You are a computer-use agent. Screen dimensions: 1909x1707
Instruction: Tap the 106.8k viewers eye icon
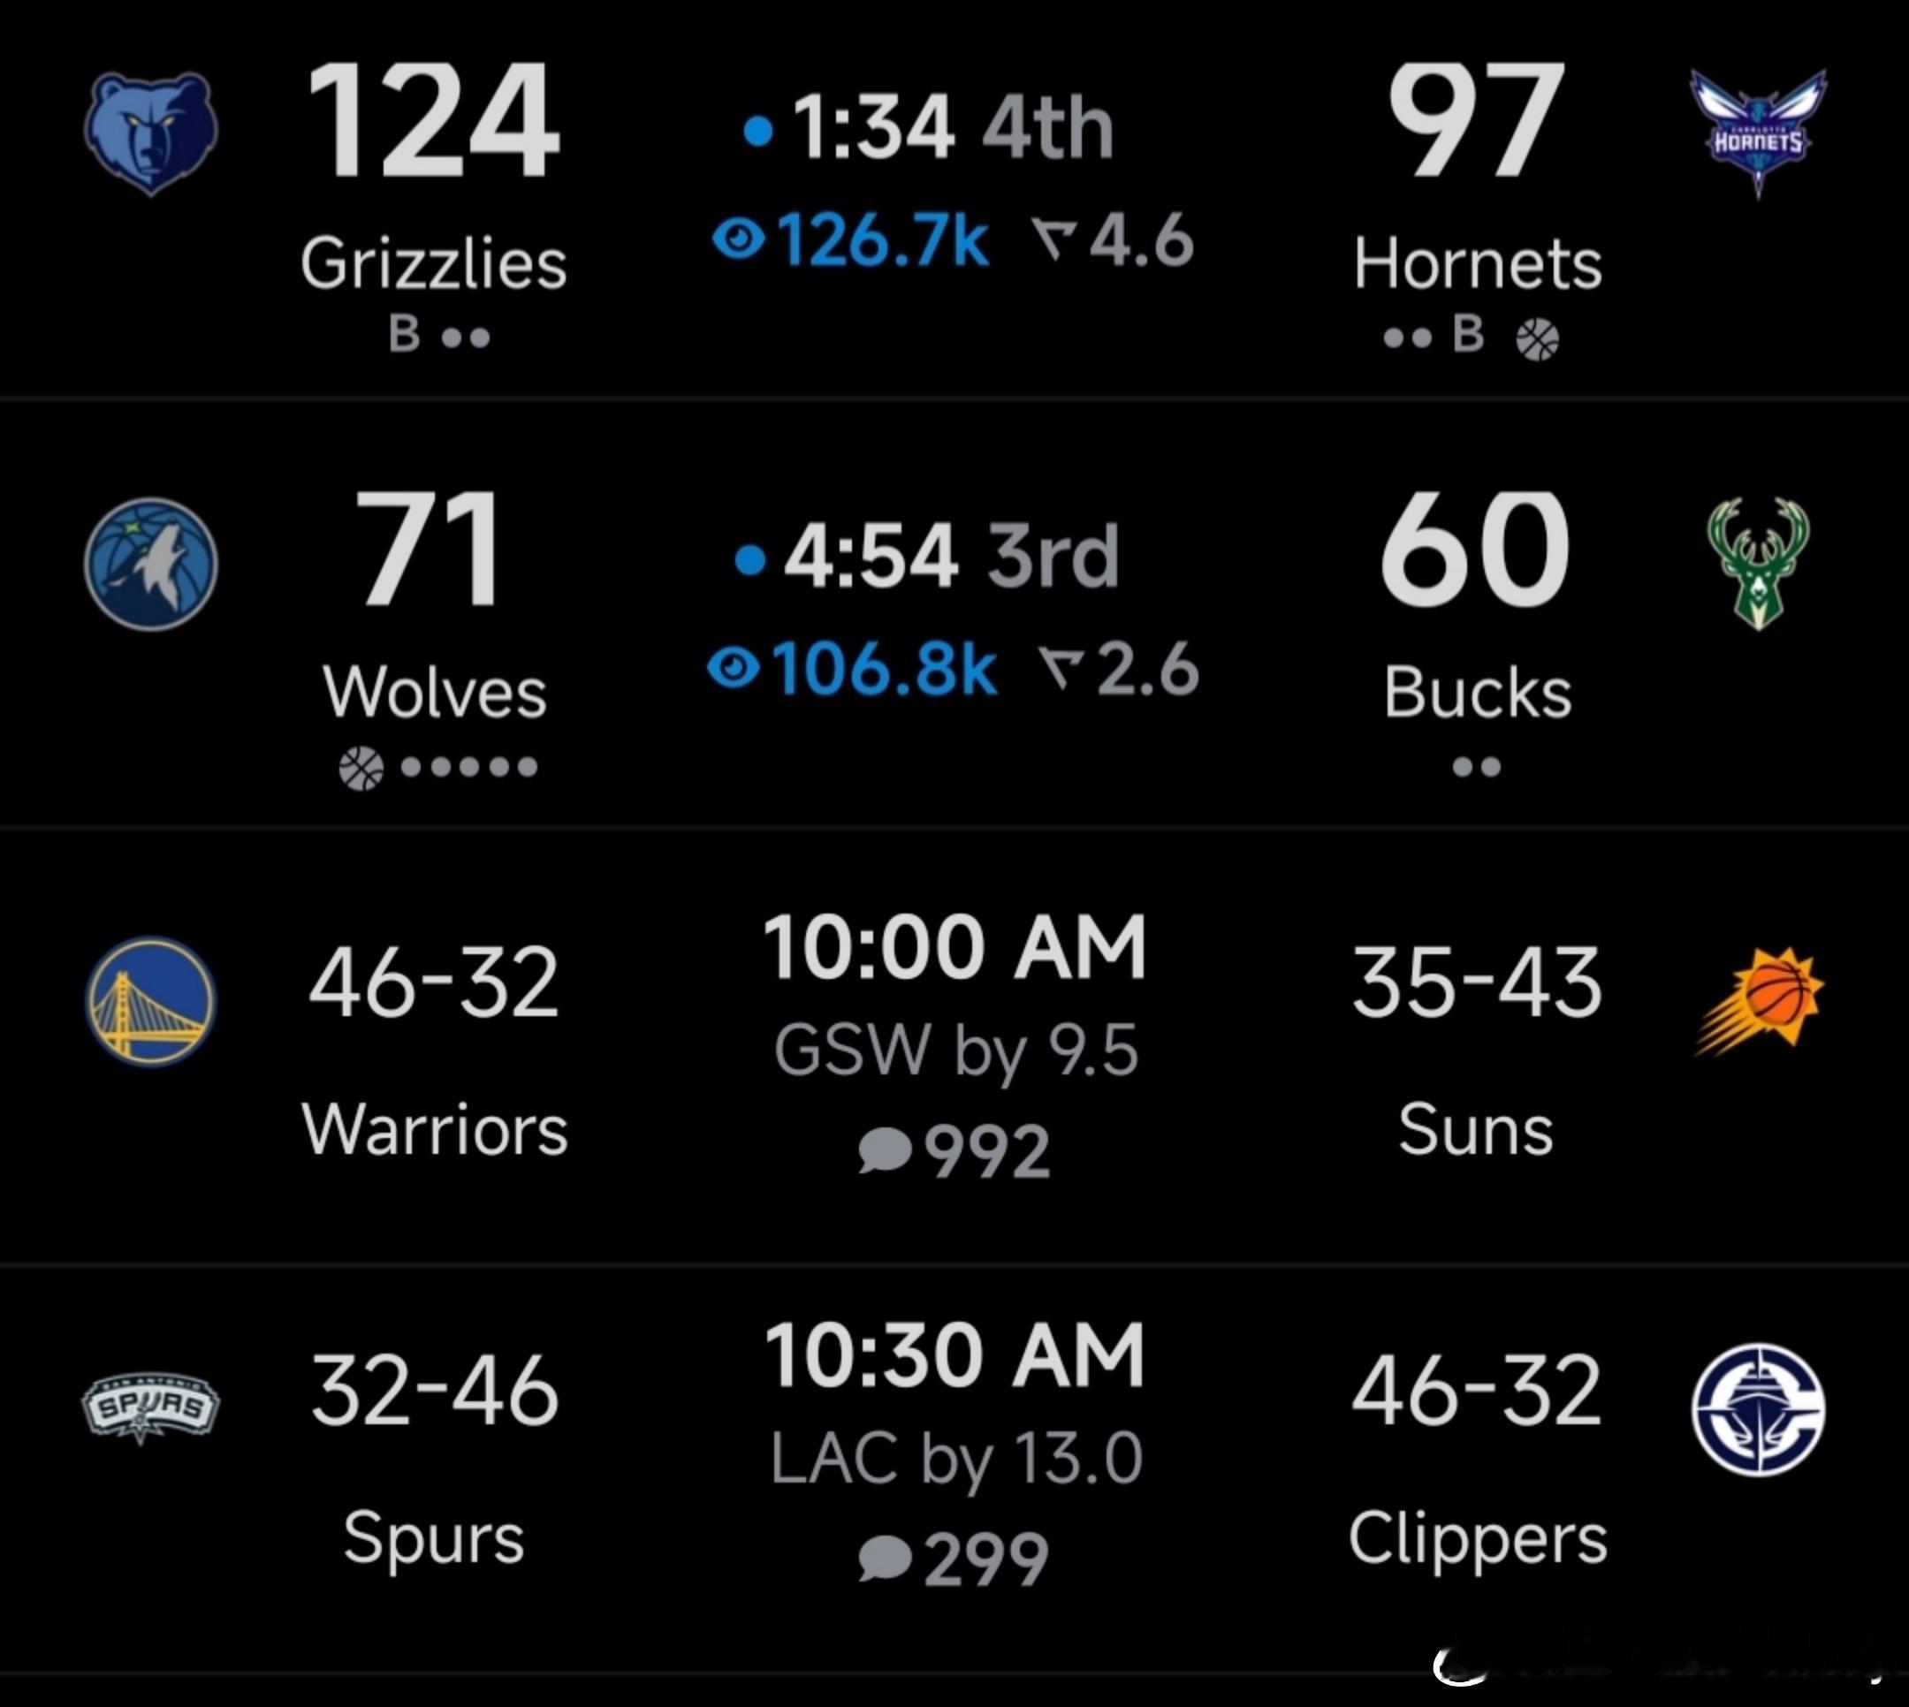[x=733, y=669]
